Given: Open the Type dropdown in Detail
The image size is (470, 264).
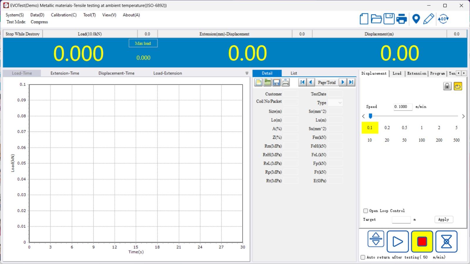Looking at the screenshot, I should (335, 103).
